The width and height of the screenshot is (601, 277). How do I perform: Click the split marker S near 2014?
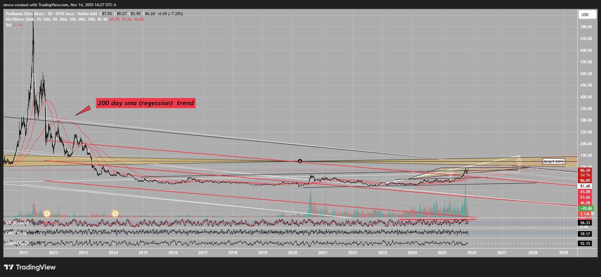coord(115,214)
